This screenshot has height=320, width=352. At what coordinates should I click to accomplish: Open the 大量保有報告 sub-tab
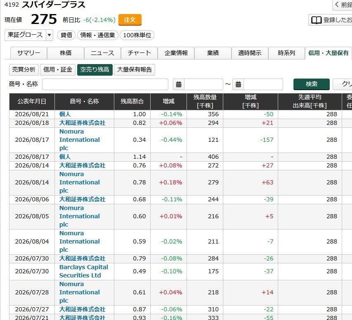[135, 70]
